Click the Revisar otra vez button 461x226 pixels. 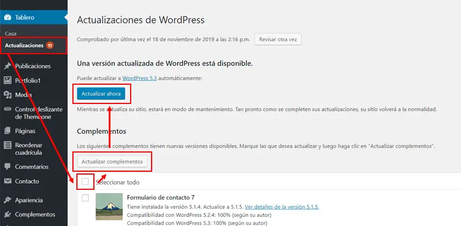pos(278,39)
